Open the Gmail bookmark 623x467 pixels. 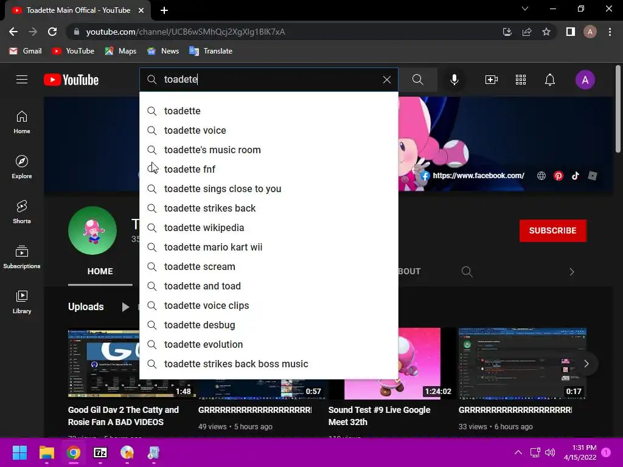(26, 51)
